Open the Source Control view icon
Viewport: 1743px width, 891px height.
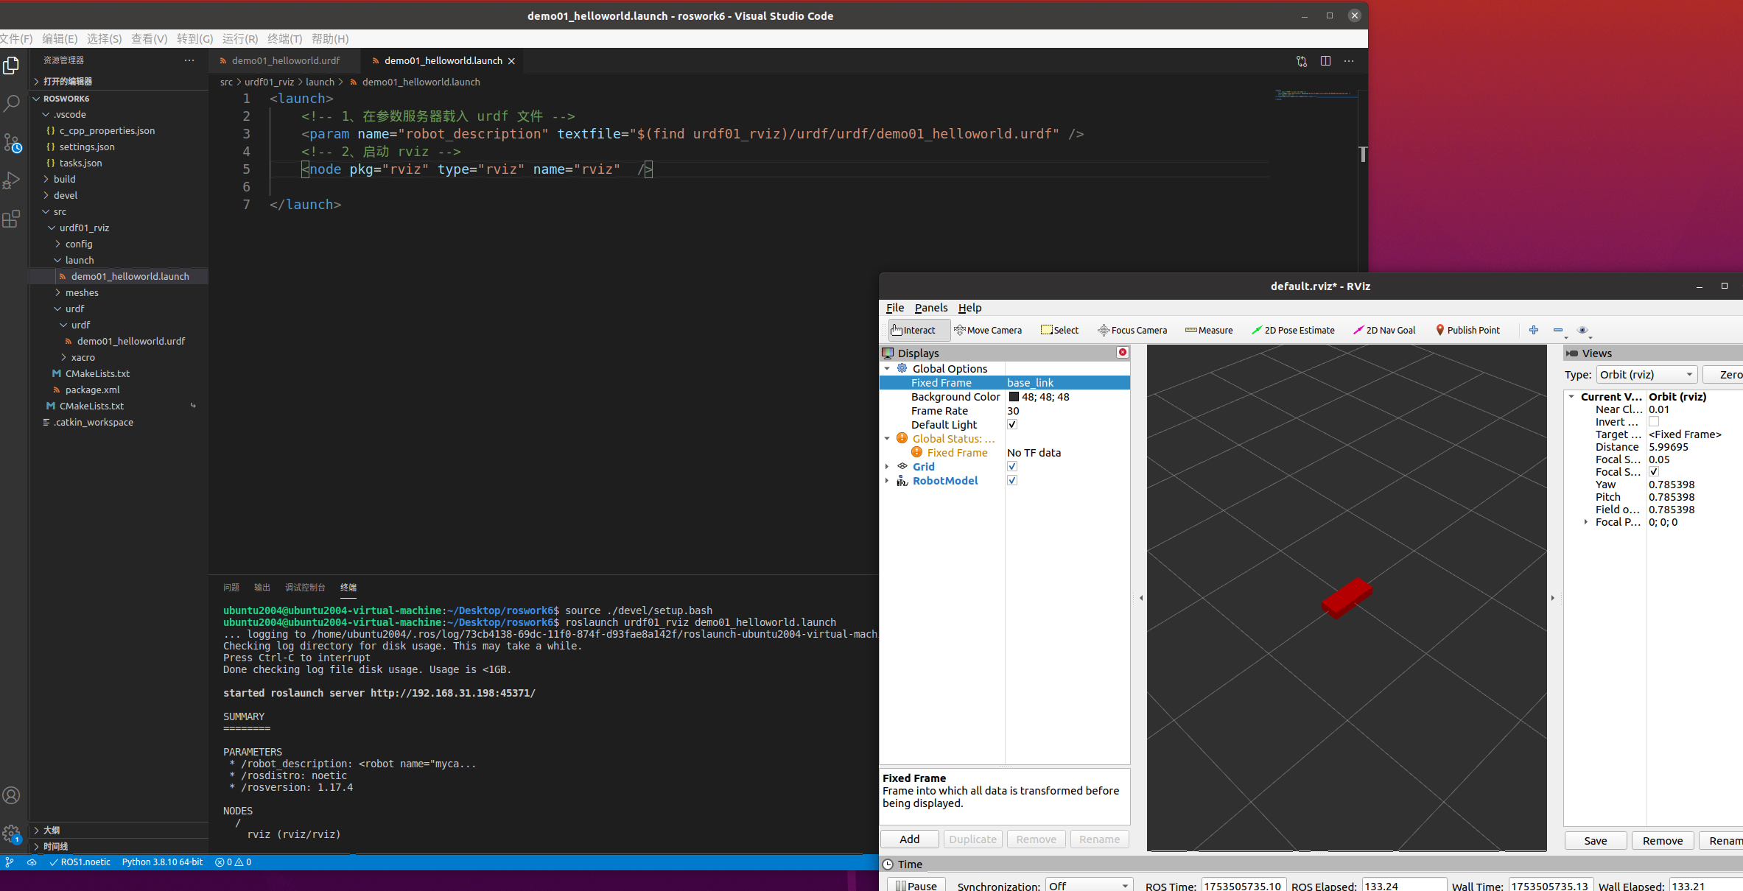pyautogui.click(x=12, y=142)
